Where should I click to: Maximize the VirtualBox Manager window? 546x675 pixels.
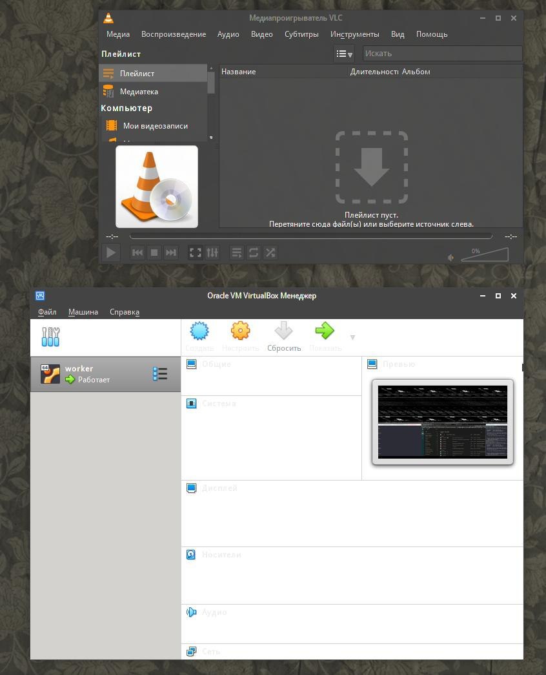pyautogui.click(x=498, y=296)
